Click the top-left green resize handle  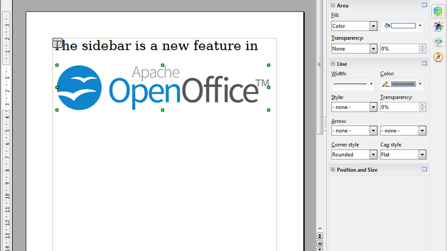point(57,65)
